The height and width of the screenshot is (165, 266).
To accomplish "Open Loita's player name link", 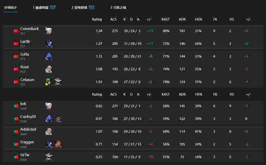I will click(25, 54).
